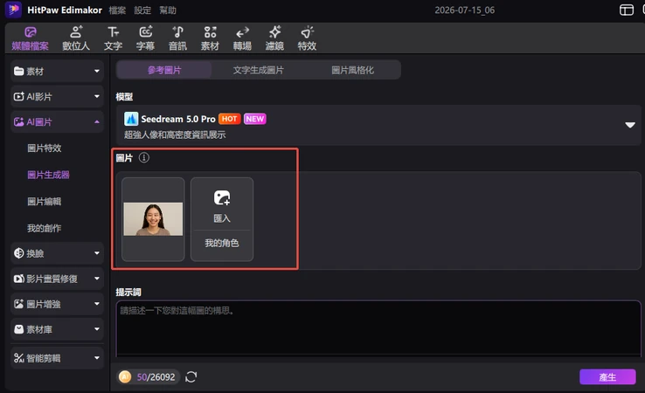Click into the 提示詞 prompt text field
This screenshot has height=393, width=645.
click(378, 329)
